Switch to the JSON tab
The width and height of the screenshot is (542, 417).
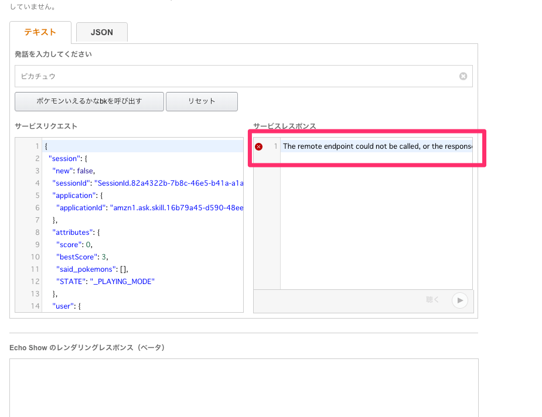click(x=101, y=32)
